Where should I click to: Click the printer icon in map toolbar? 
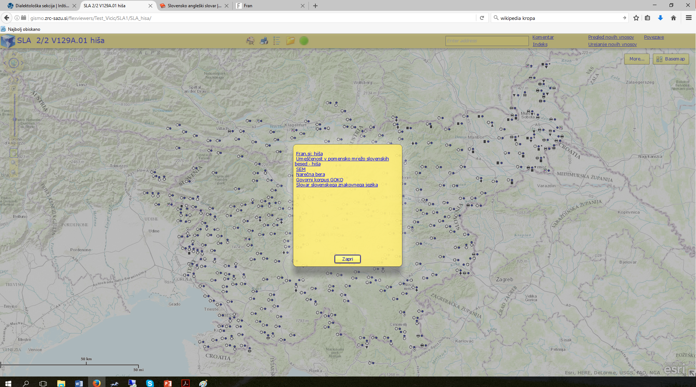pos(264,41)
